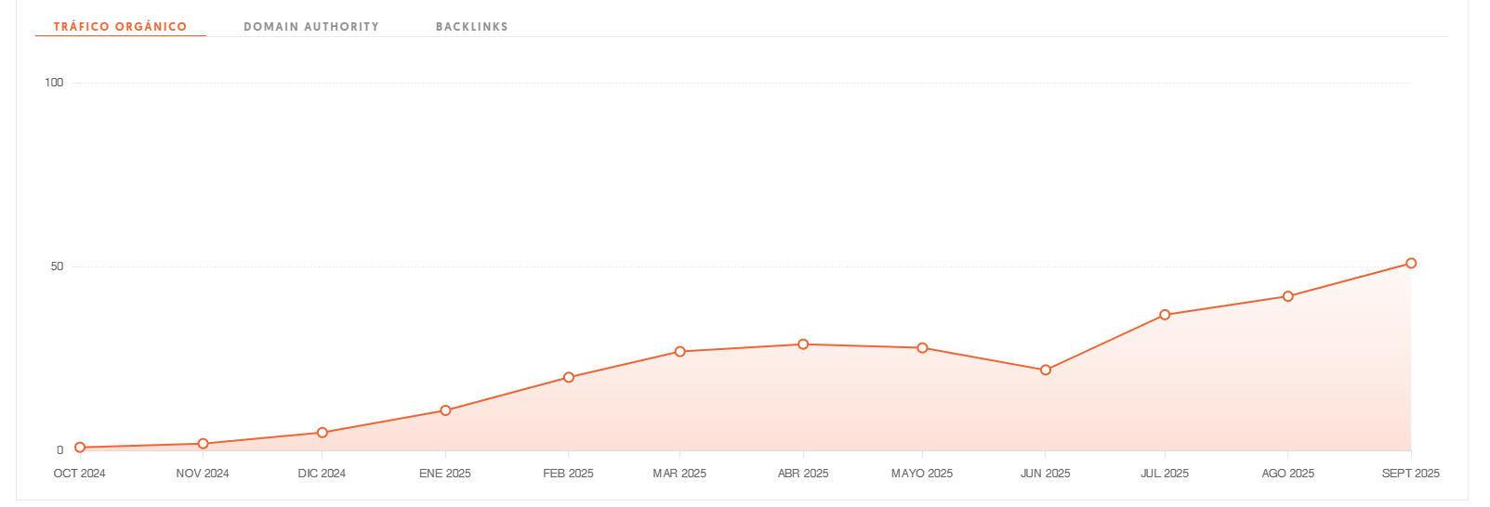This screenshot has height=507, width=1490.
Task: Click the Feb 2025 data point marker
Action: 569,378
